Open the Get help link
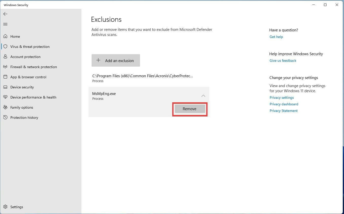This screenshot has width=344, height=214. pyautogui.click(x=276, y=37)
